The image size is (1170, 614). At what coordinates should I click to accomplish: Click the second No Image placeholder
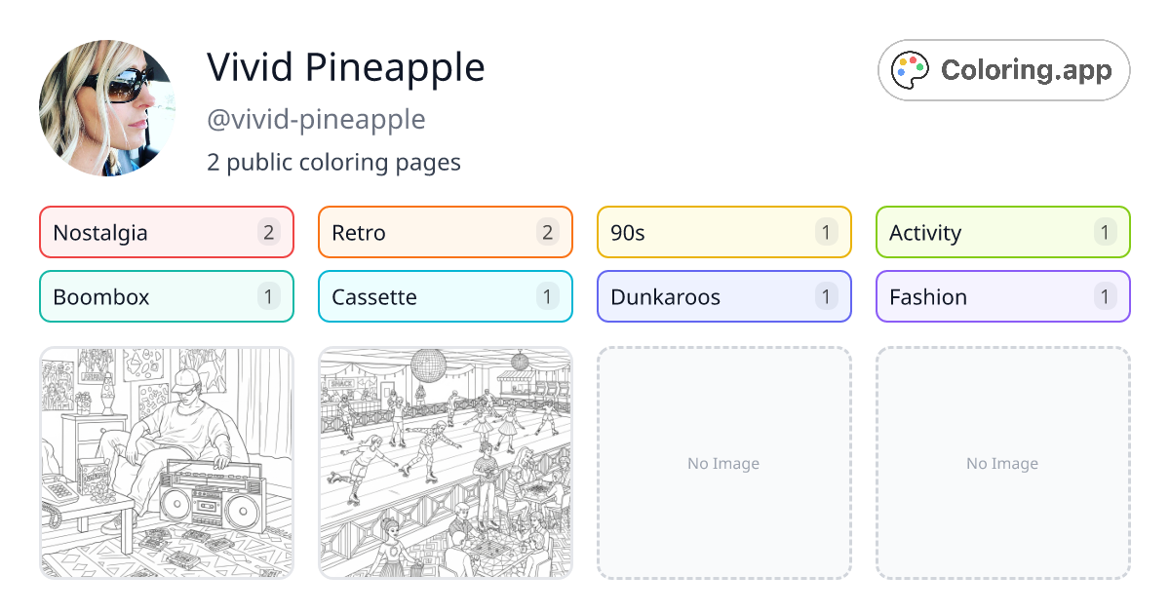click(1002, 464)
